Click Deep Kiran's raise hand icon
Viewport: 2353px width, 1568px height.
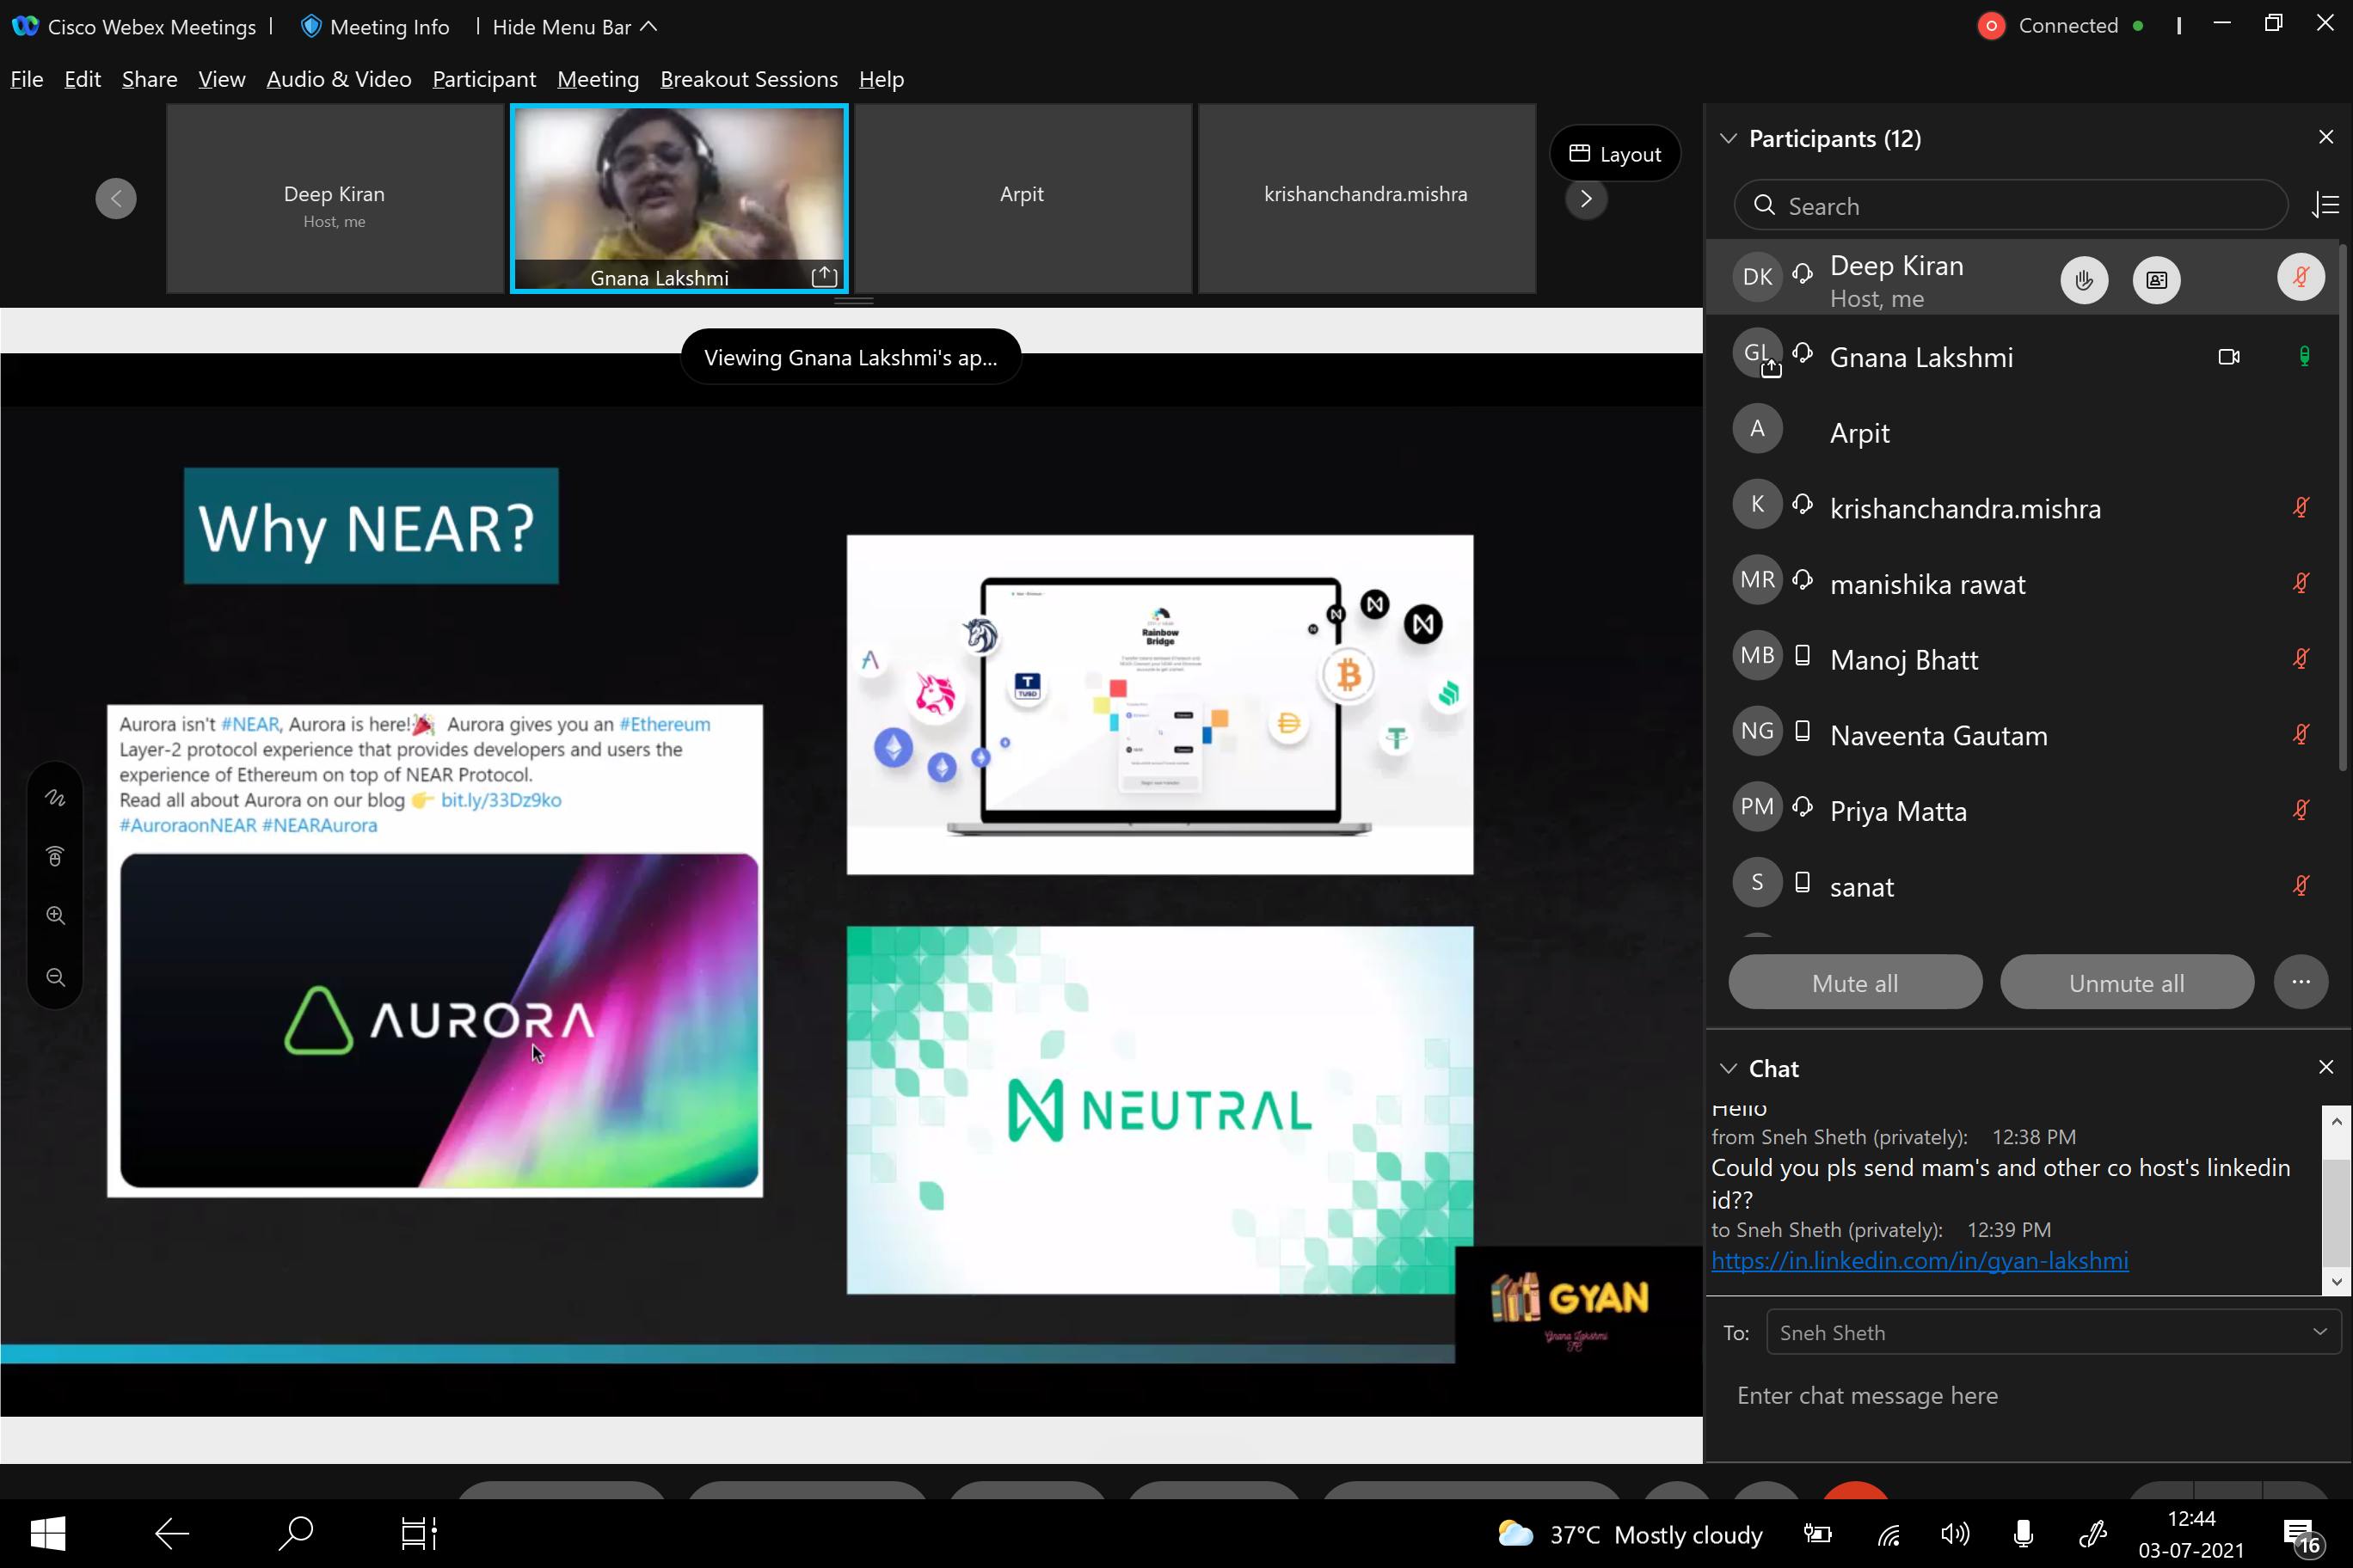pyautogui.click(x=2084, y=280)
